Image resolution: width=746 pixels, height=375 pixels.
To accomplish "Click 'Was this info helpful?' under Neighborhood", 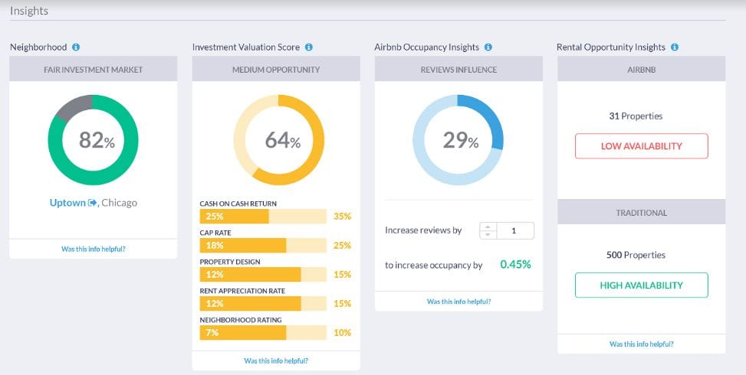I will (94, 249).
